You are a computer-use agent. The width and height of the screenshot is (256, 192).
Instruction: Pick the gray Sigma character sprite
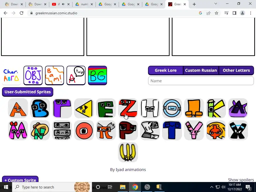[x=150, y=130]
